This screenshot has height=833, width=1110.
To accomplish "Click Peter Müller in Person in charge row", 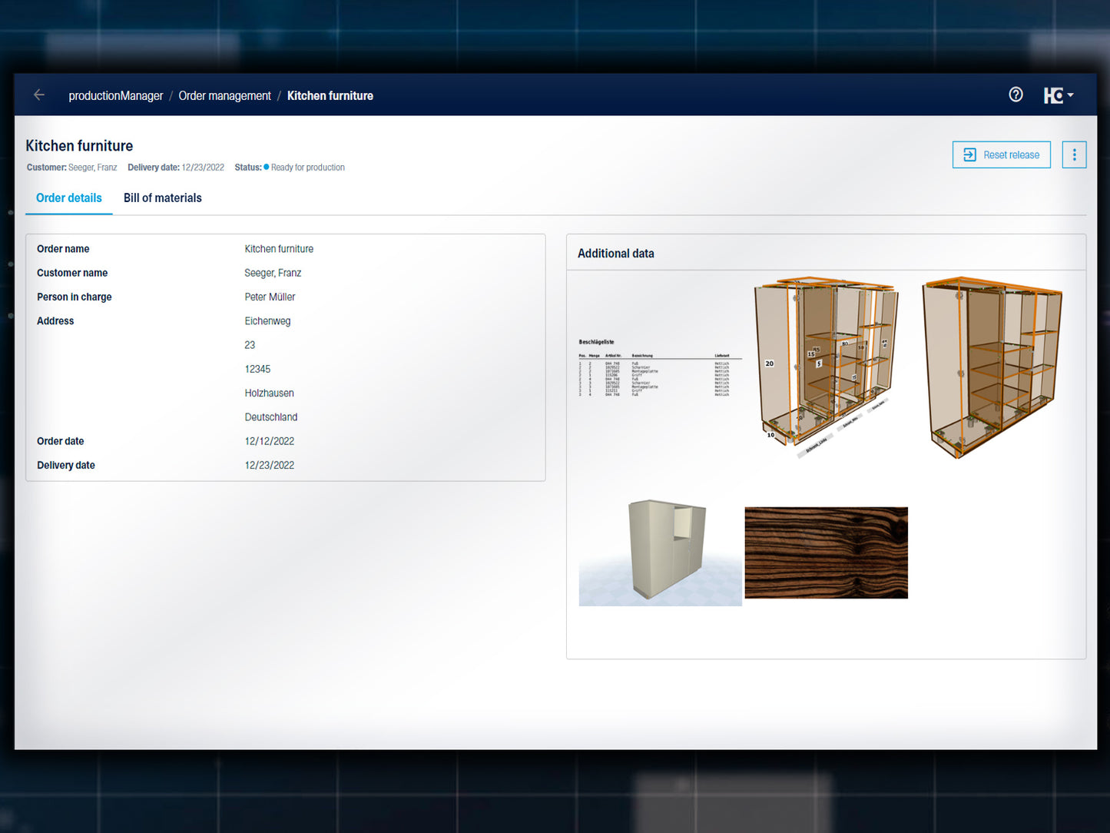I will (270, 297).
